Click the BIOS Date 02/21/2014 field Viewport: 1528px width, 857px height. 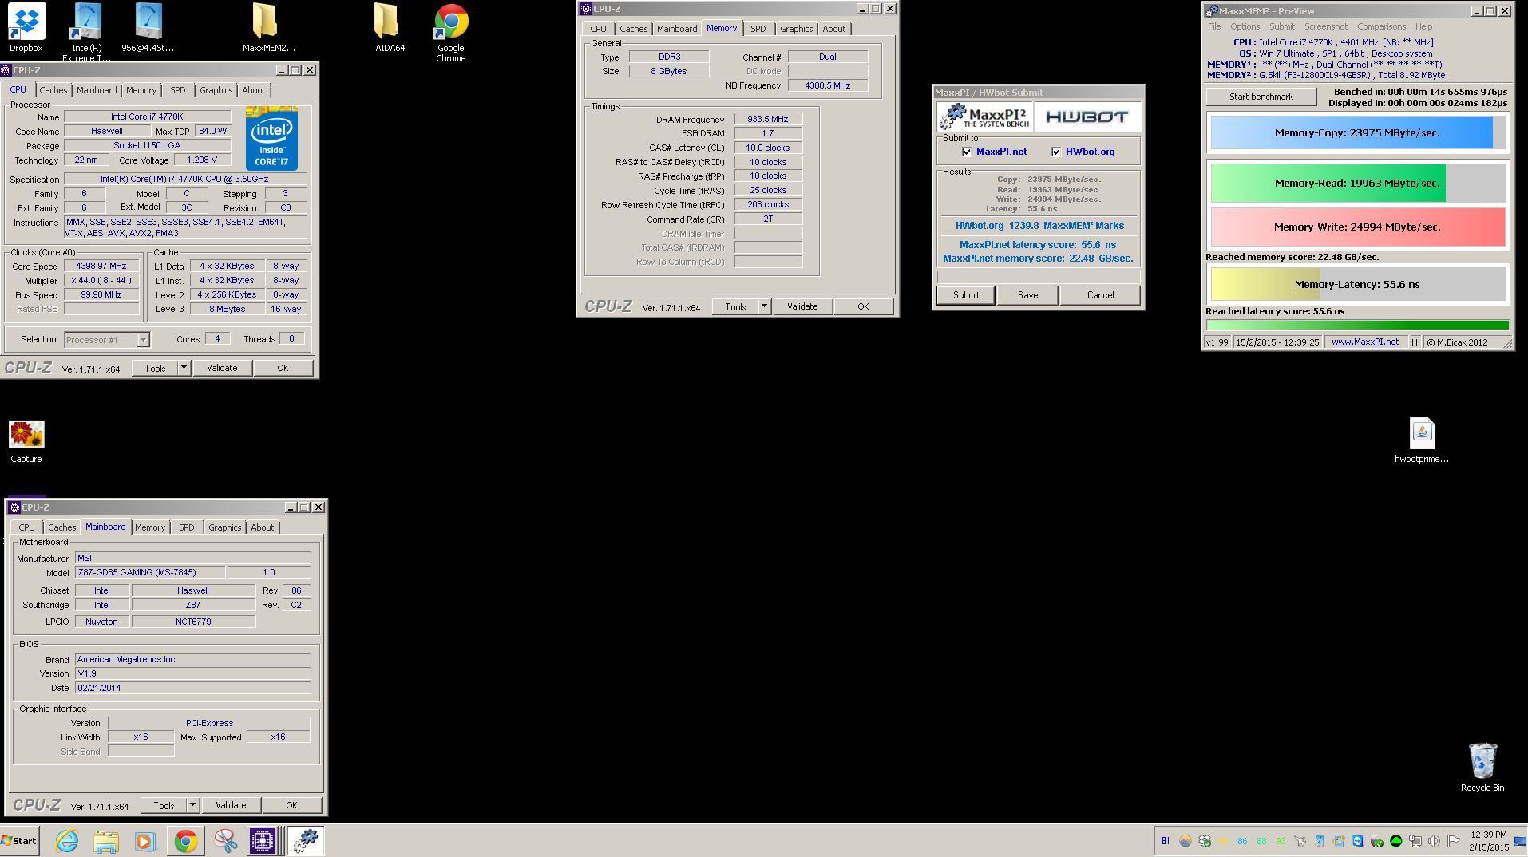pyautogui.click(x=192, y=688)
